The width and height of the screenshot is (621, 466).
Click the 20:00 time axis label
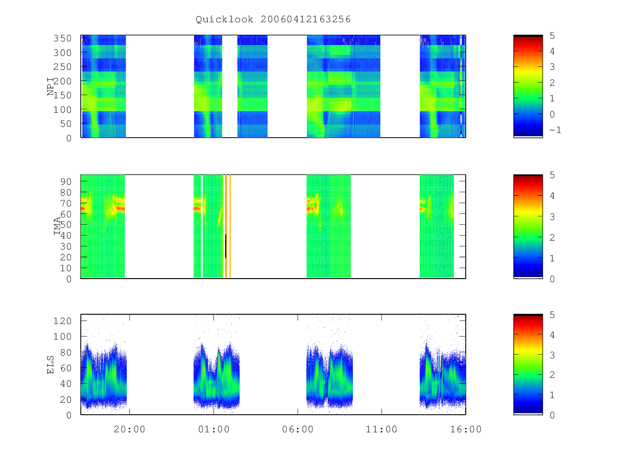point(129,429)
